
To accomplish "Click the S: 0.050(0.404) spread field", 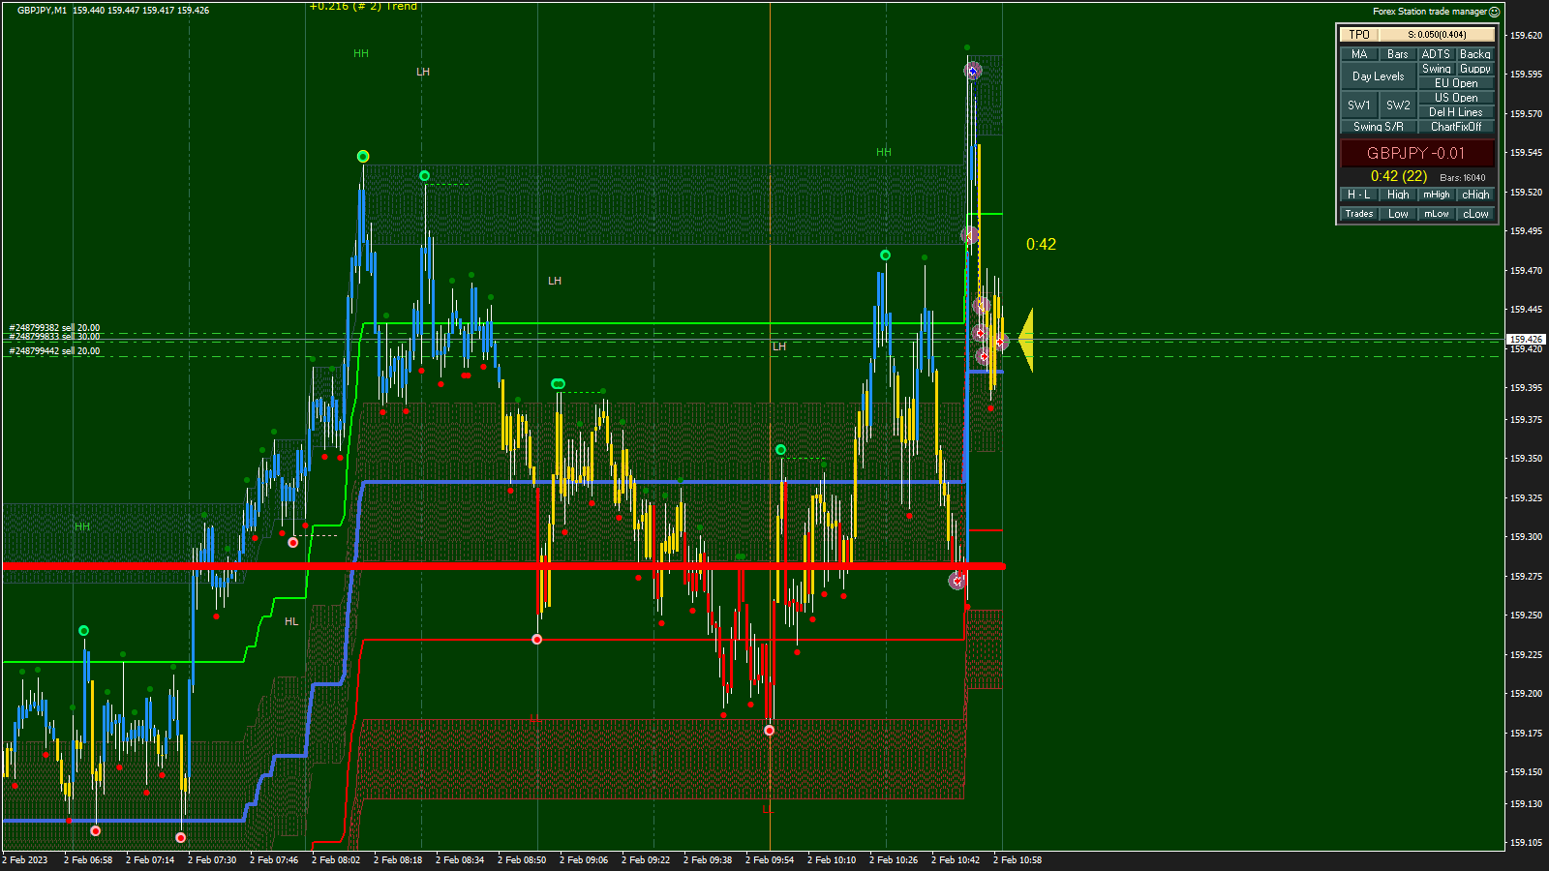I will (1437, 35).
